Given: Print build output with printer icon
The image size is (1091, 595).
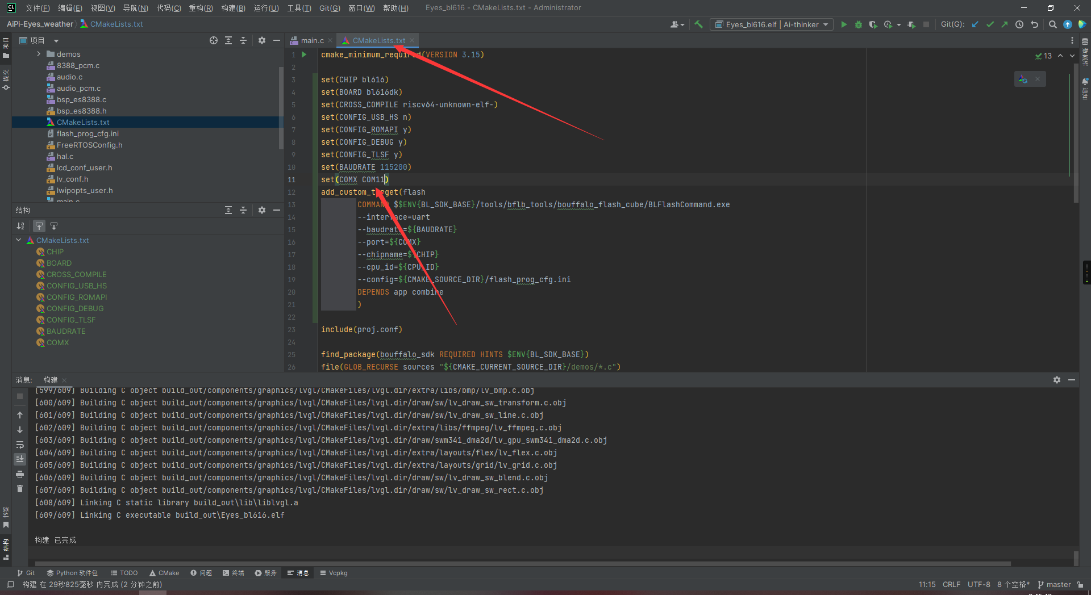Looking at the screenshot, I should [20, 474].
